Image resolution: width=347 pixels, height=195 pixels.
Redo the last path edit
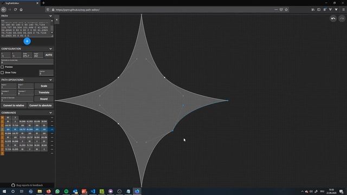pos(342,18)
